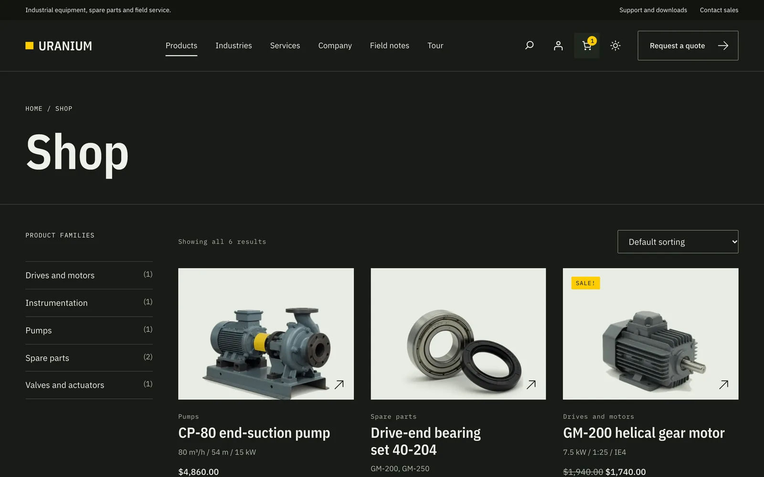Screen dimensions: 764x477
Task: Open the shopping cart icon
Action: coord(587,46)
